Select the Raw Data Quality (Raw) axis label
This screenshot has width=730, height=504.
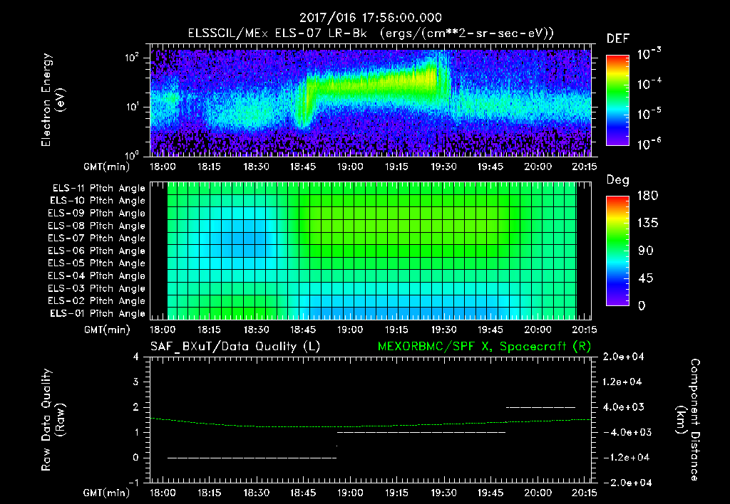coord(53,420)
